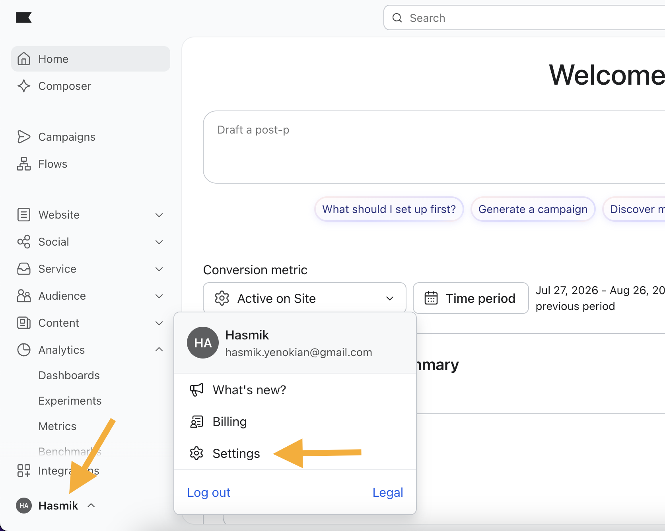The height and width of the screenshot is (531, 665).
Task: Open Composer from the sidebar
Action: pyautogui.click(x=91, y=86)
